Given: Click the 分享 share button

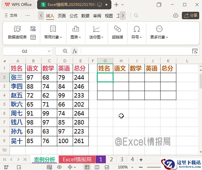Looking at the screenshot, I should point(191,15).
